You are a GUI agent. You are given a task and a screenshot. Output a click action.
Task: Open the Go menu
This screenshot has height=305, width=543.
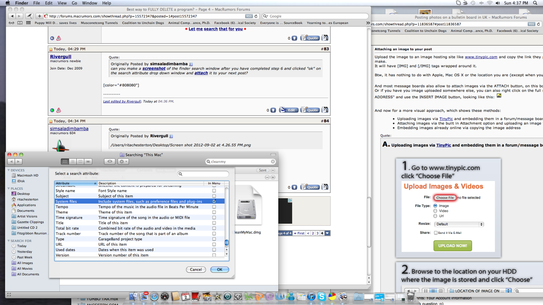coord(74,3)
